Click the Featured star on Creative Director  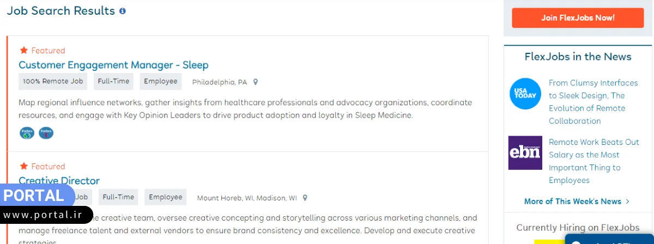(23, 166)
